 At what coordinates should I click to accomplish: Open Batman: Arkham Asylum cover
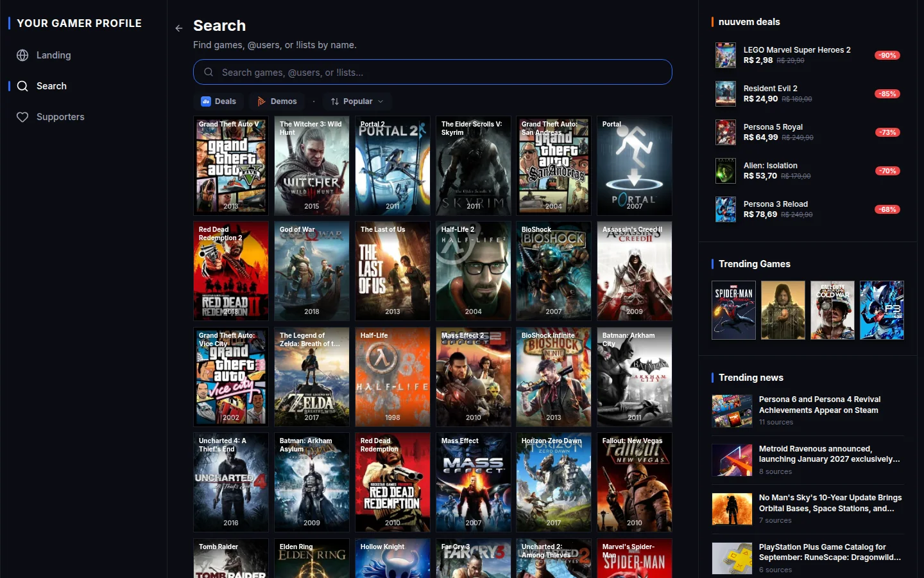point(312,482)
